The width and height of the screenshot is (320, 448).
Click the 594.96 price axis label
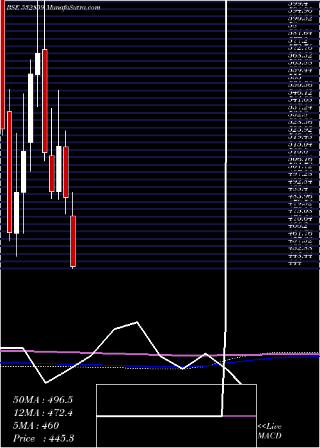[301, 12]
